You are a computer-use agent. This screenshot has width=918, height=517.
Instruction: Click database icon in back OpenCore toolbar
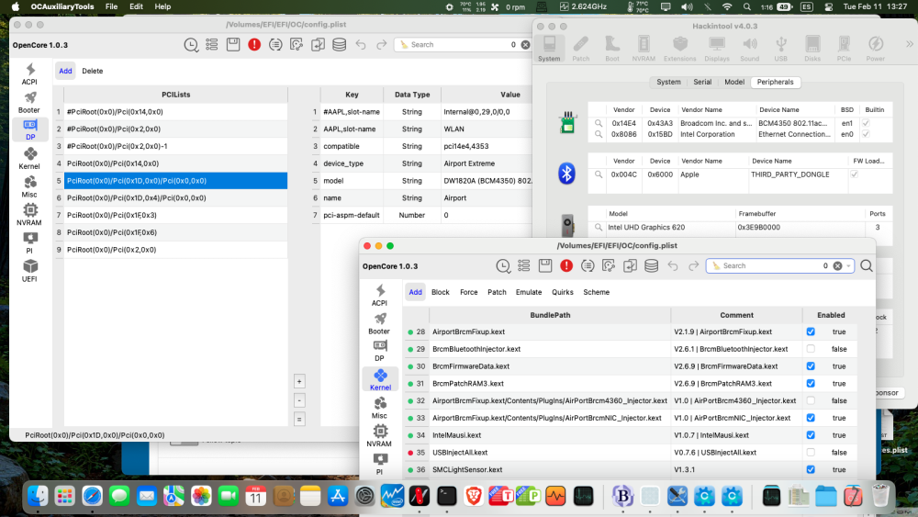(x=339, y=44)
